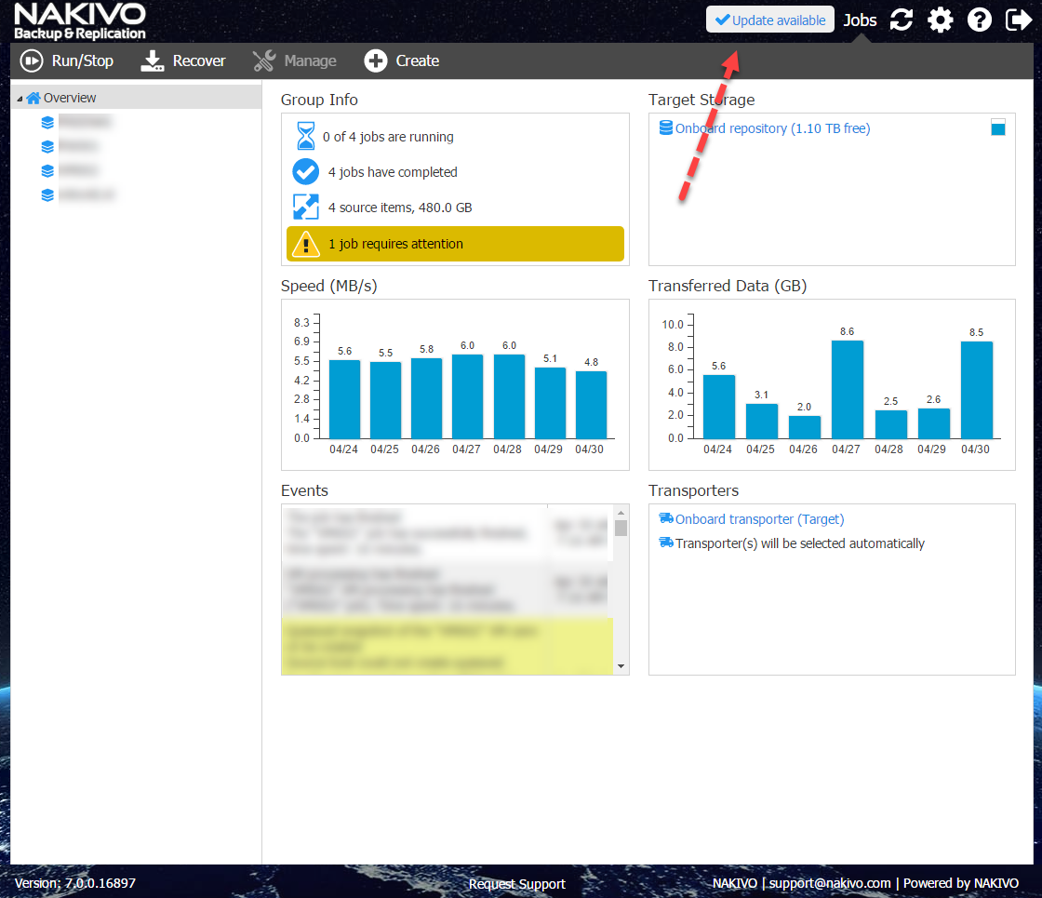Screen dimensions: 1042x898
Task: Click the Update available button
Action: click(x=769, y=20)
